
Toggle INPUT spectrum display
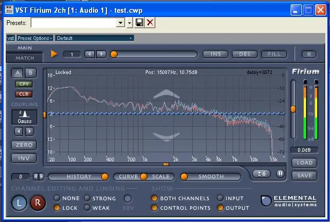tap(220, 198)
